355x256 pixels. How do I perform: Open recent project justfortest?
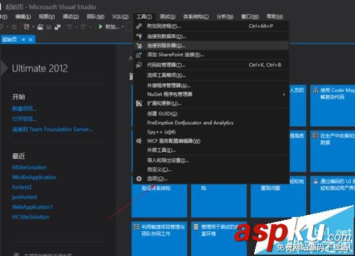point(25,197)
